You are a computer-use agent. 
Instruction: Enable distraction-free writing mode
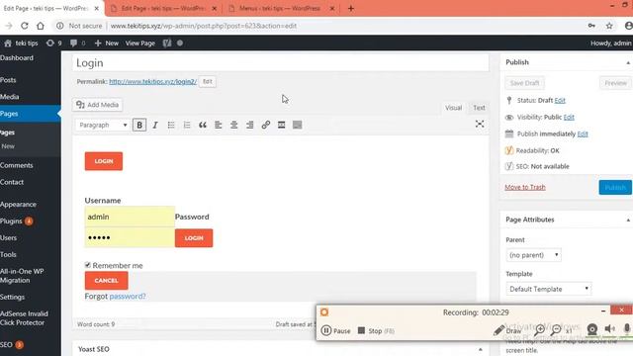tap(479, 124)
